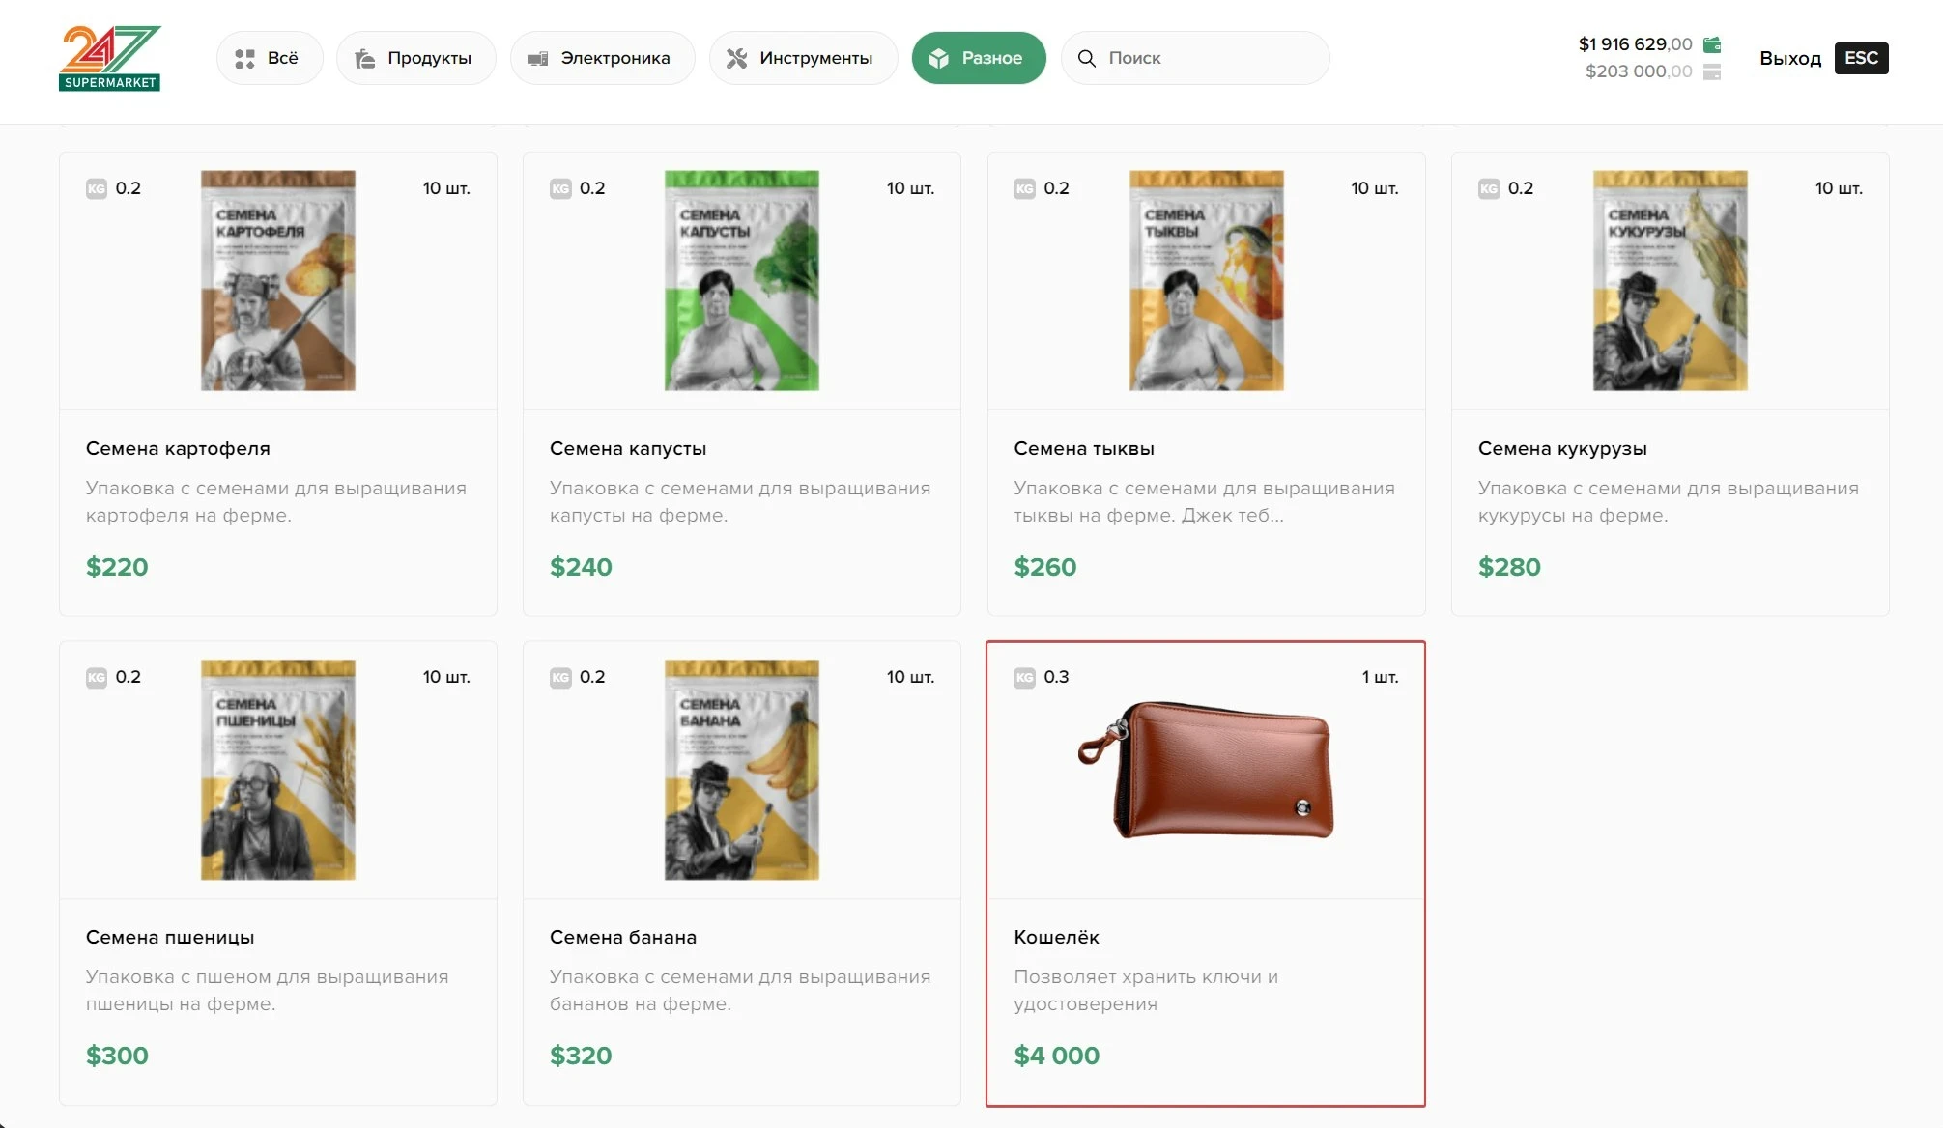Click the magnifier search icon

pos(1086,59)
